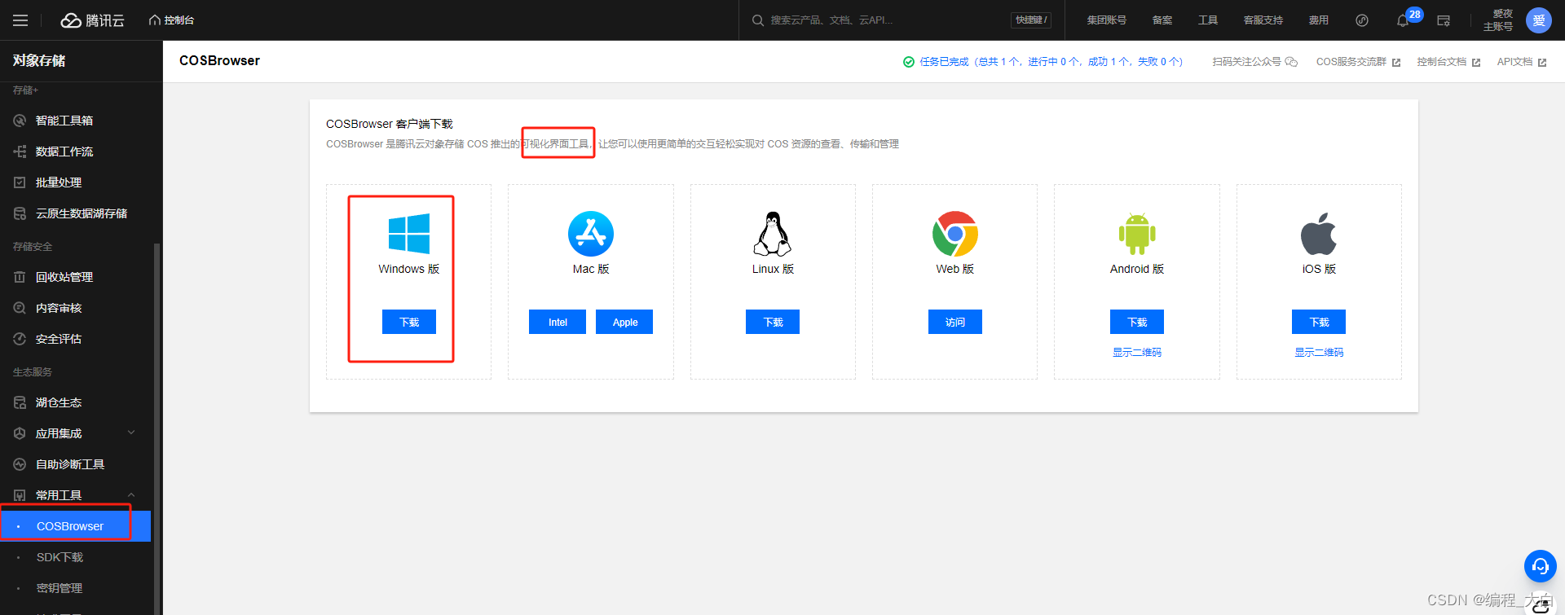Open 扫码关注公众号 link
The width and height of the screenshot is (1565, 615).
pyautogui.click(x=1254, y=62)
